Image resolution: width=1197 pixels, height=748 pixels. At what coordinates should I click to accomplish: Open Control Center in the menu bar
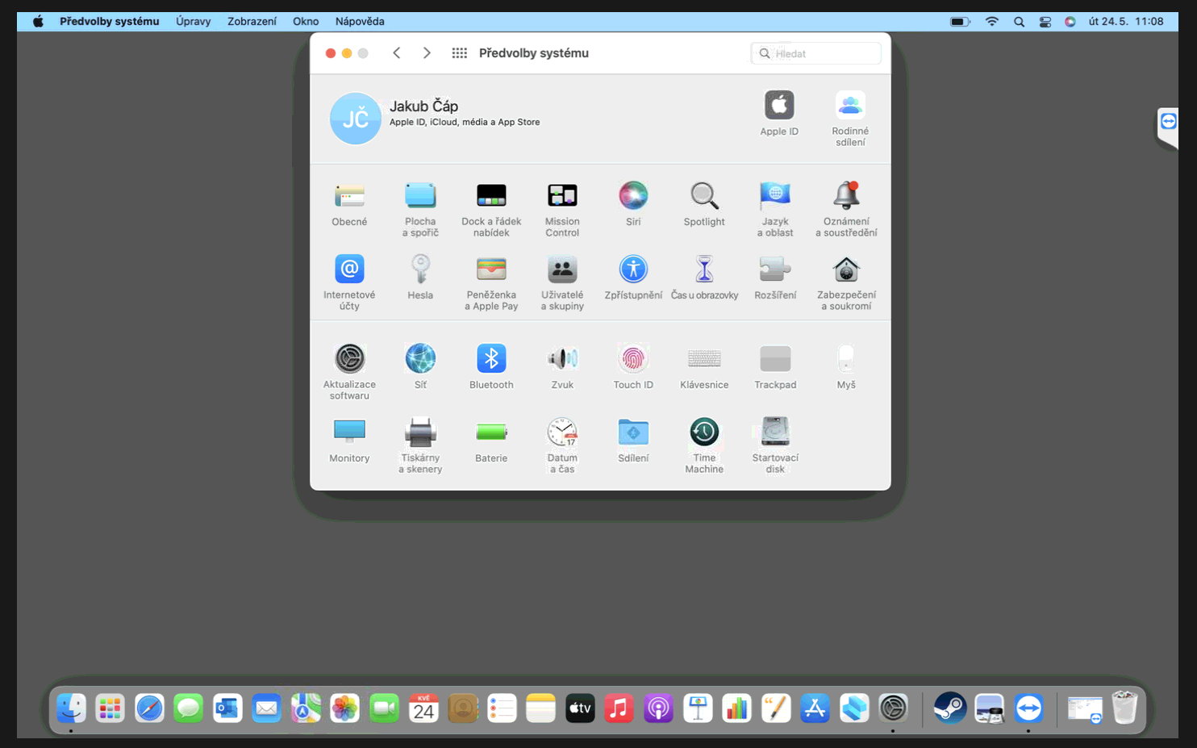click(1045, 22)
